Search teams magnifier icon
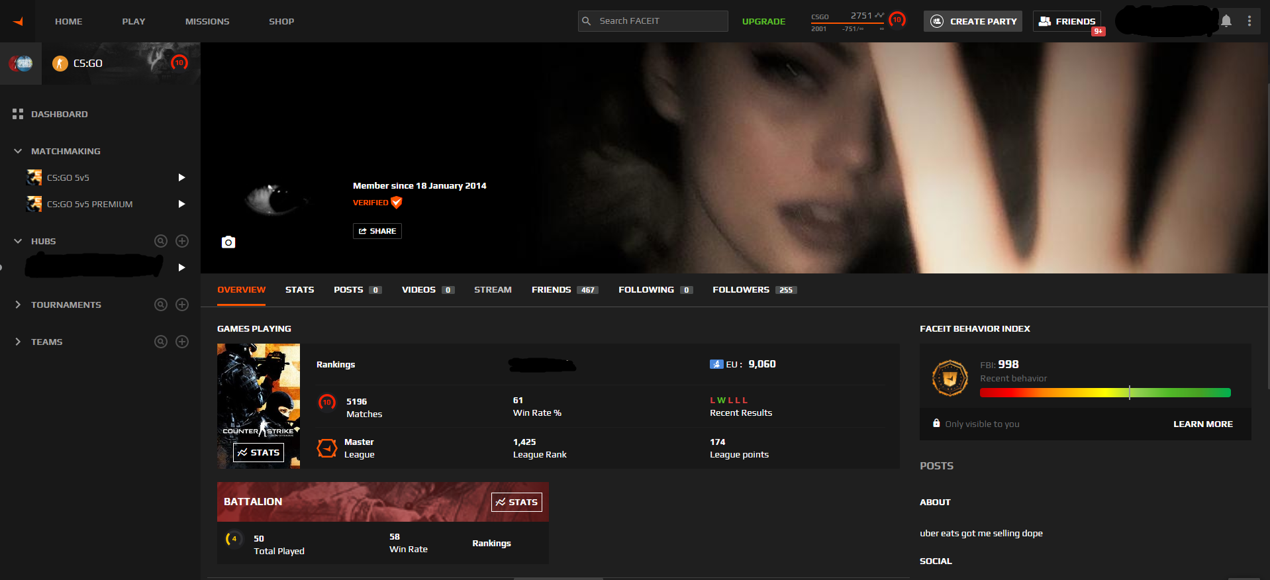Screen dimensions: 1270x580 161,342
